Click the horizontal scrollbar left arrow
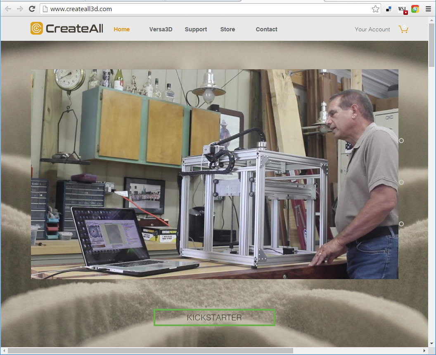This screenshot has height=355, width=436. click(4, 350)
